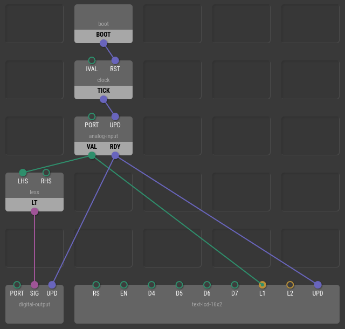Click the PORT input pin on analog-input node
This screenshot has height=329, width=345.
point(92,116)
